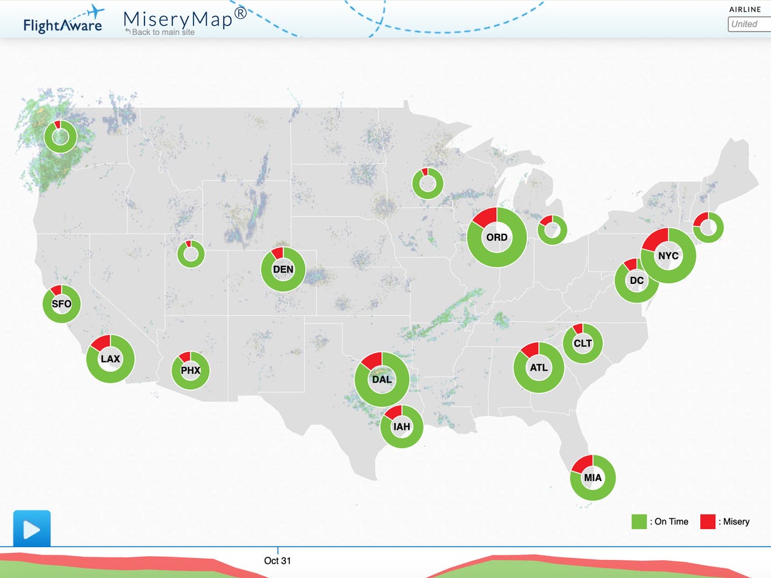The width and height of the screenshot is (771, 578).
Task: Open the ATL airport donut chart
Action: click(x=538, y=368)
